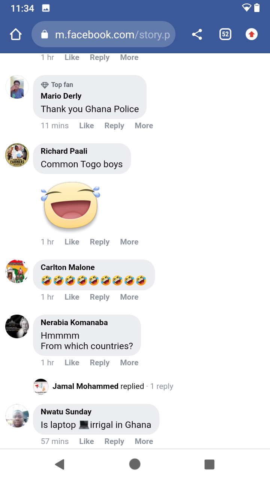Reply to Richard Paali's comment
The image size is (270, 480).
click(x=99, y=242)
